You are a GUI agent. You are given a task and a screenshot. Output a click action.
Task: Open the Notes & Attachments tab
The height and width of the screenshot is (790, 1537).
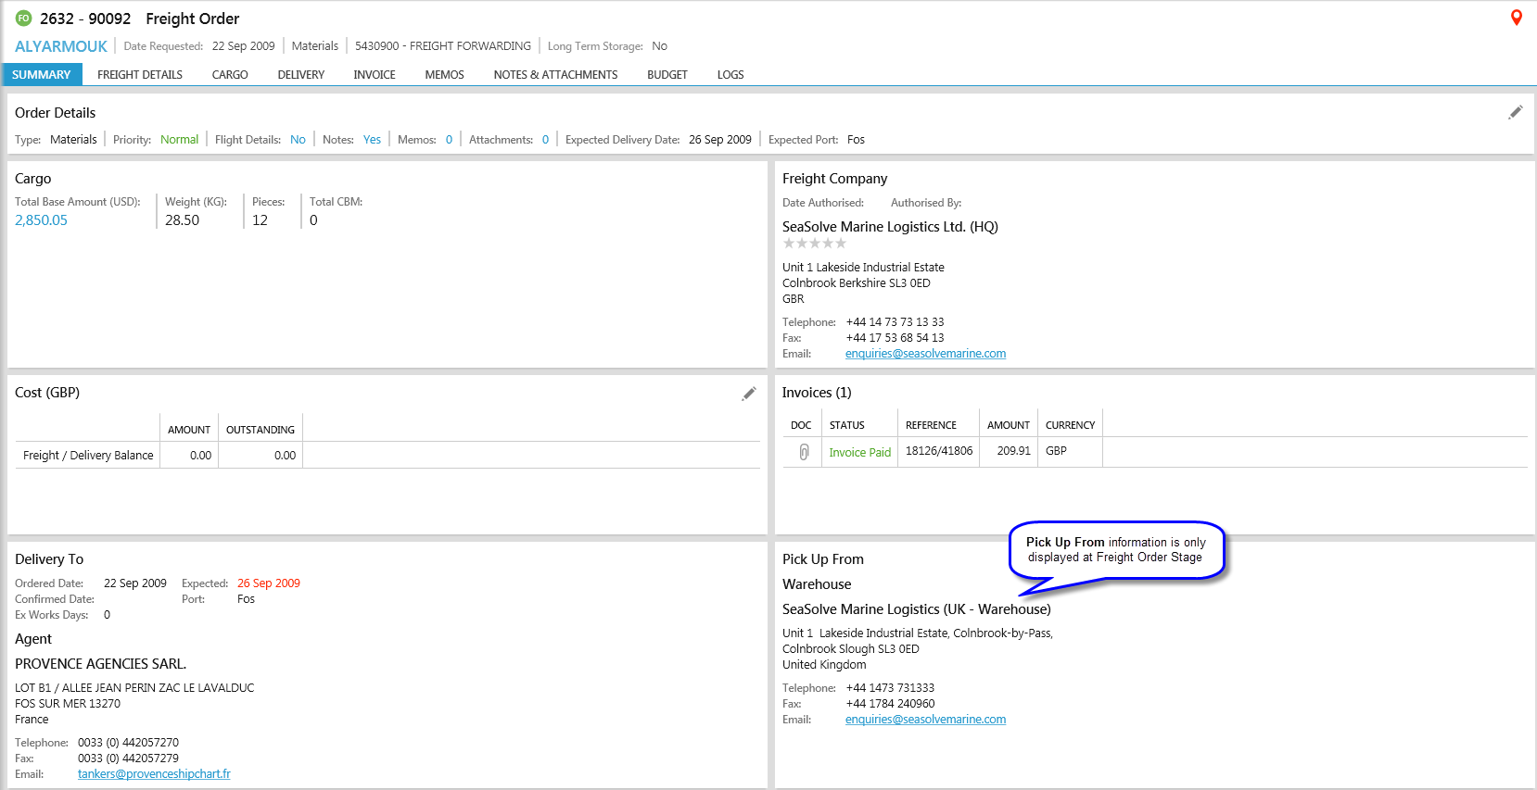click(555, 75)
